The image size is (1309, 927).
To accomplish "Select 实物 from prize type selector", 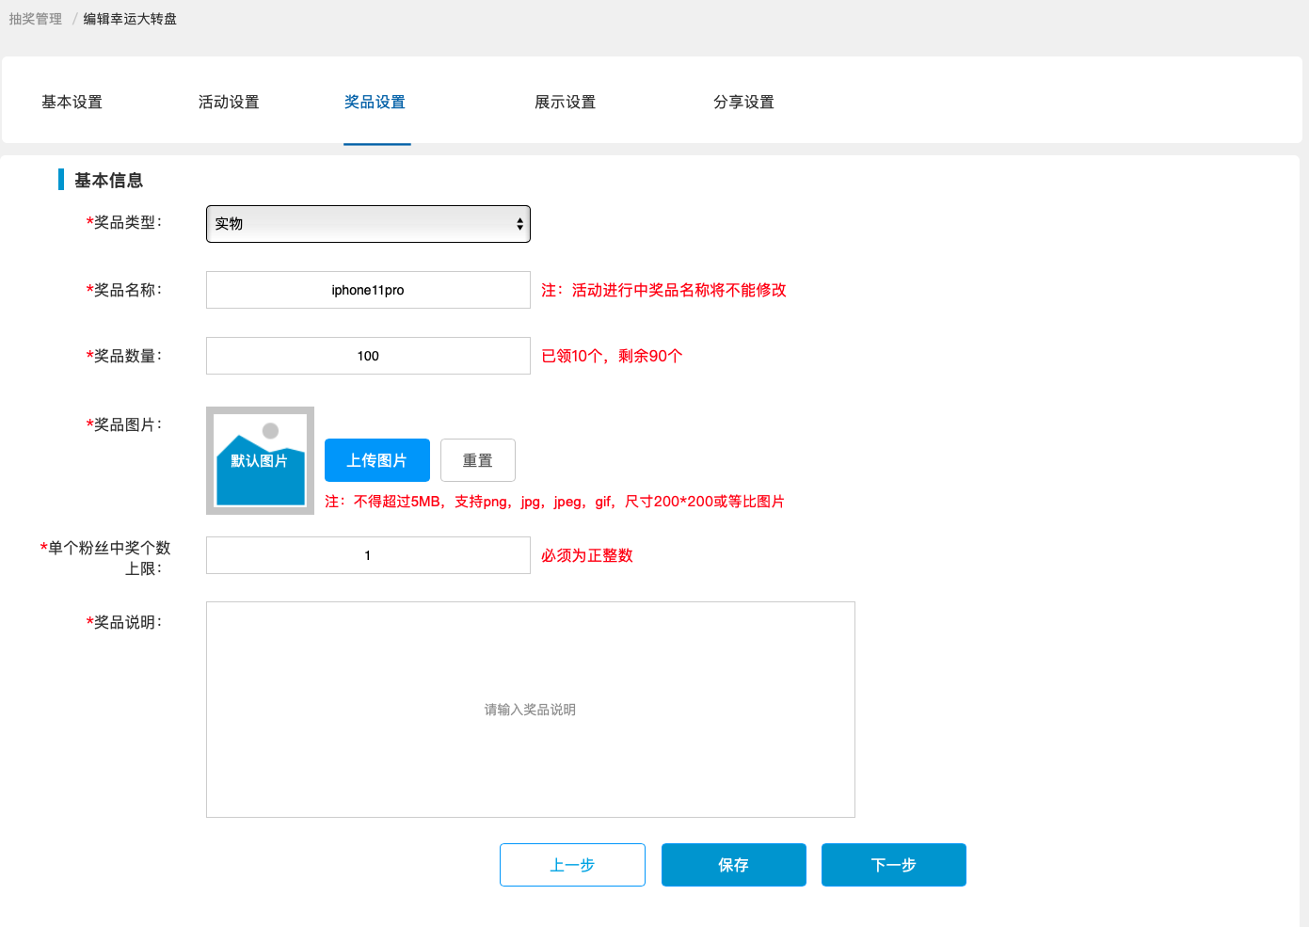I will tap(367, 224).
